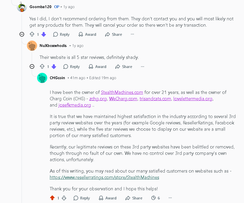Viewport: 244px width, 203px height.
Task: Upvote NuXboxwhodis's comment
Action: click(42, 67)
